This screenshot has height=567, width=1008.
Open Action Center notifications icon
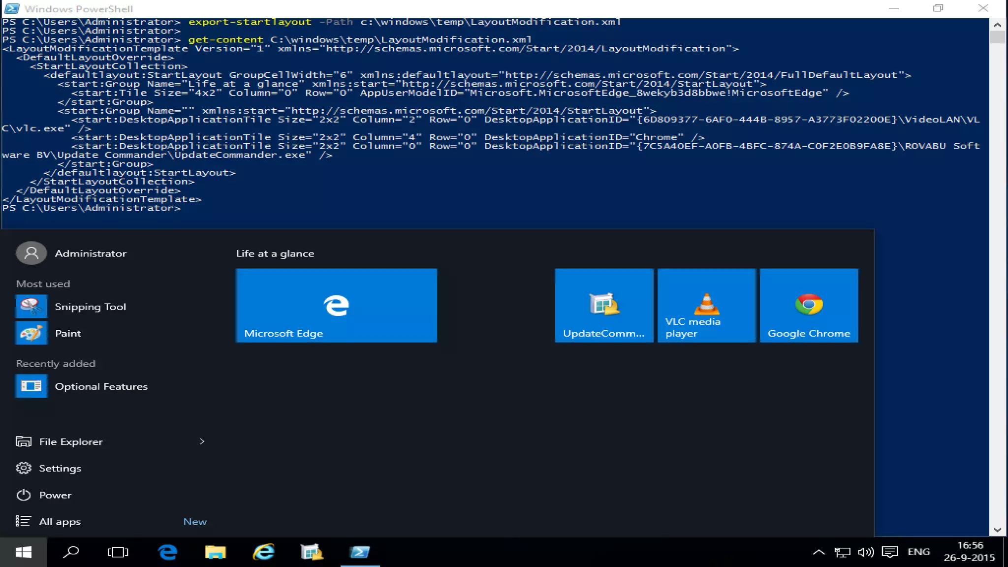pos(890,552)
